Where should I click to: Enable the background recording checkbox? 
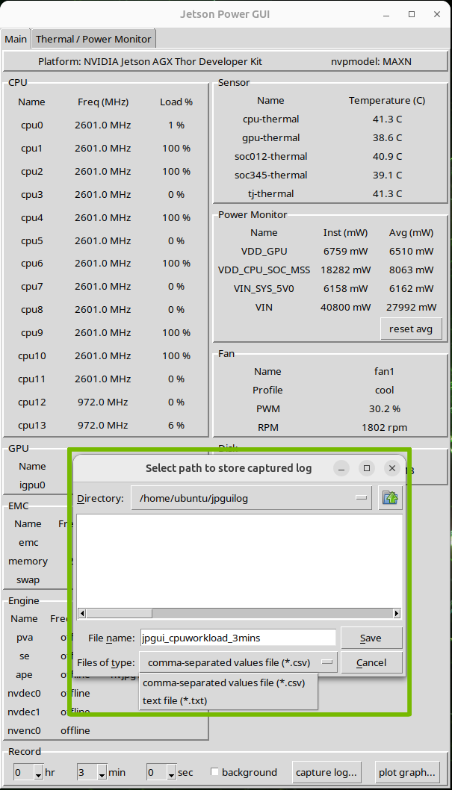215,772
